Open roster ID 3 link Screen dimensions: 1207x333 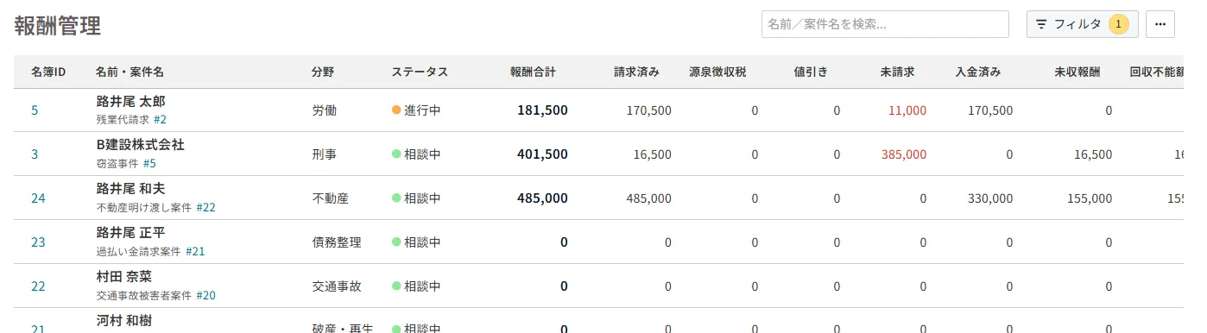coord(35,154)
